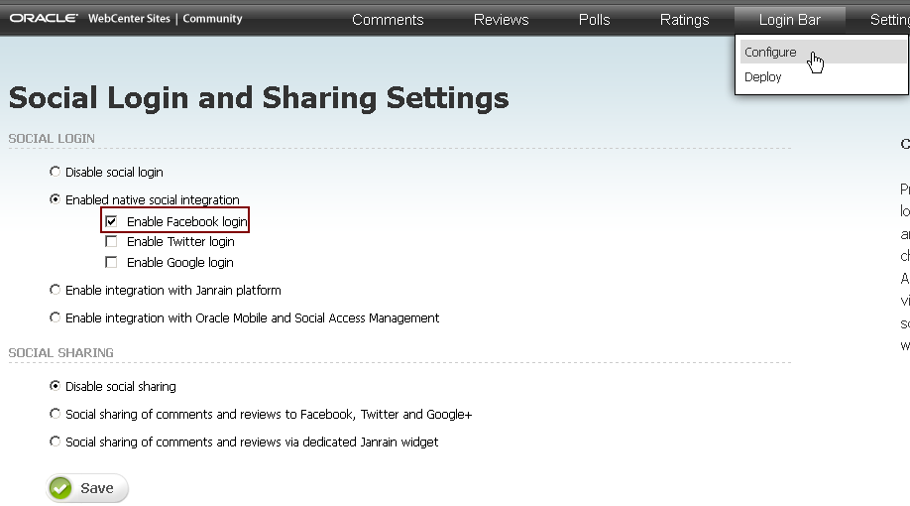This screenshot has width=910, height=506.
Task: Open the Reviews menu
Action: pos(501,20)
